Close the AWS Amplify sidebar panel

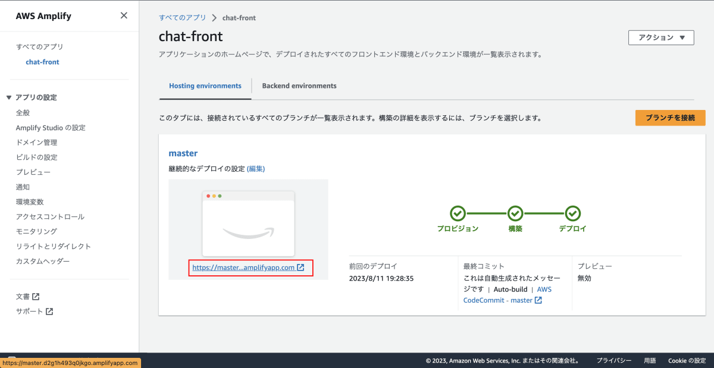(x=124, y=15)
